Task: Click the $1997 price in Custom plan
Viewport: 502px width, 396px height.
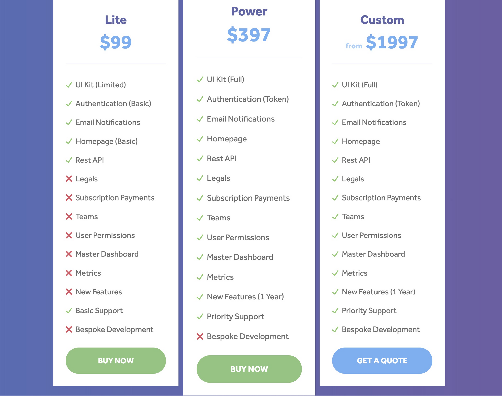Action: (392, 42)
